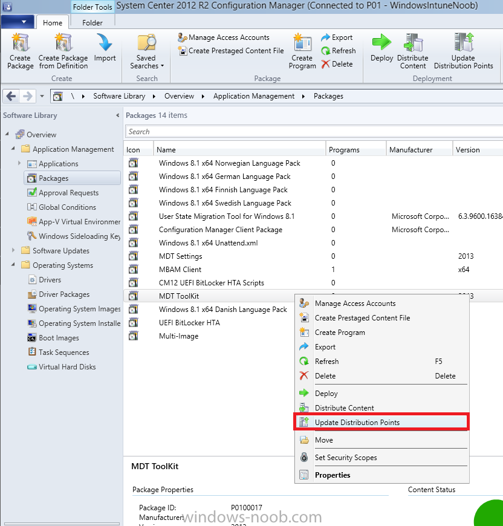The image size is (503, 526).
Task: Open navigation history dropdown arrow
Action: point(42,96)
